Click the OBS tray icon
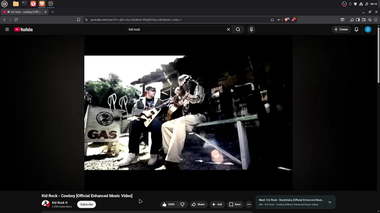Image resolution: width=380 pixels, height=213 pixels. click(x=344, y=4)
